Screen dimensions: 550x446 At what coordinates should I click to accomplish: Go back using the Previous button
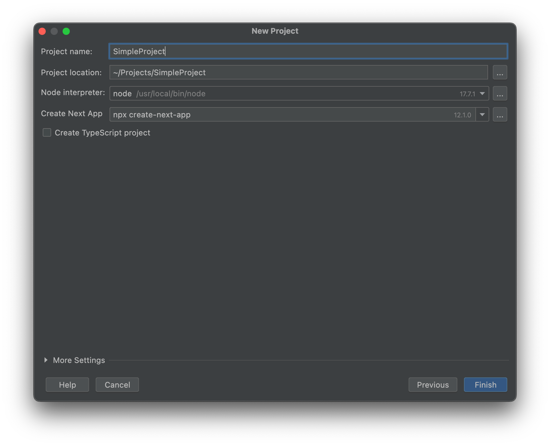click(432, 385)
